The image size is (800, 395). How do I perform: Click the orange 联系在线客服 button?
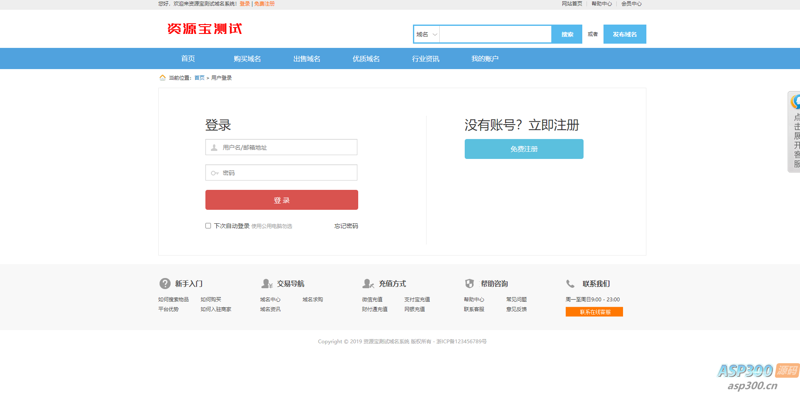594,312
